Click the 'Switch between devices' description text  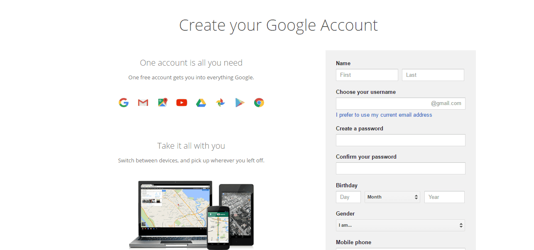[x=191, y=160]
